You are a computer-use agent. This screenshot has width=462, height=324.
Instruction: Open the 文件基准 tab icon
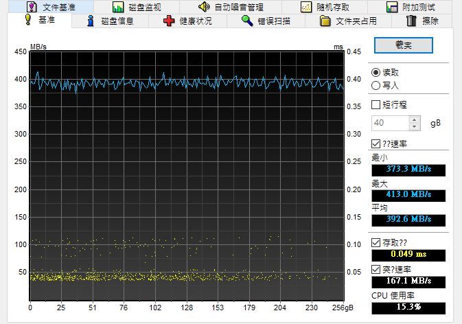click(x=32, y=7)
